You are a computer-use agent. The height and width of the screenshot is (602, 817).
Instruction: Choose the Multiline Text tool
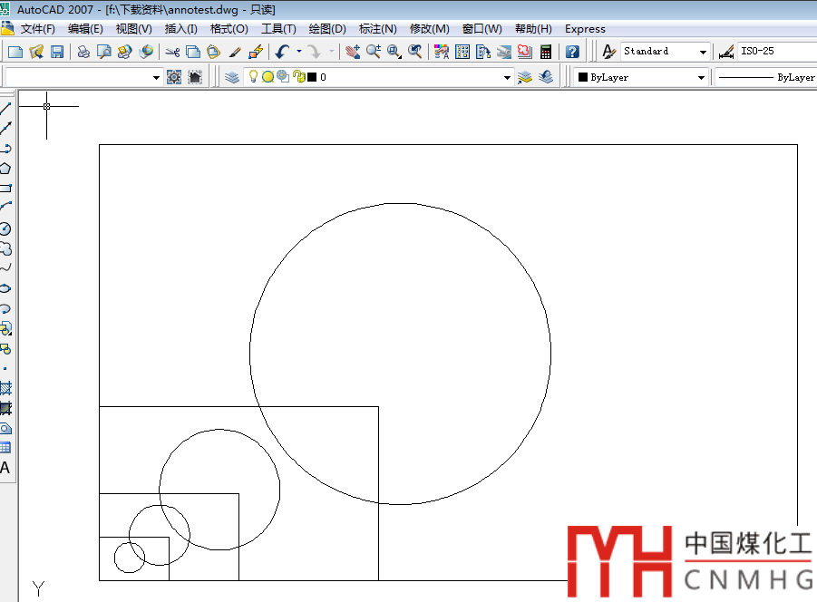pos(5,468)
